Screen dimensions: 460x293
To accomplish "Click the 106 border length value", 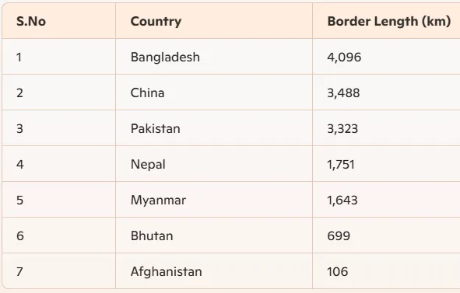I will coord(338,271).
